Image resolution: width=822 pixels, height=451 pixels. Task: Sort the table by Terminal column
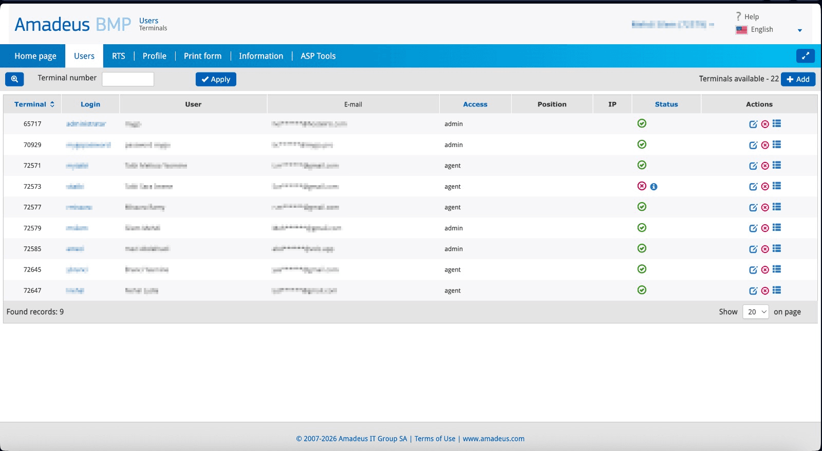34,104
